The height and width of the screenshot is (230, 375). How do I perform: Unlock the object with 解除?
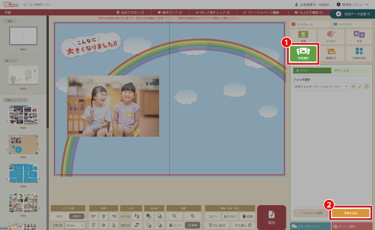(x=193, y=225)
